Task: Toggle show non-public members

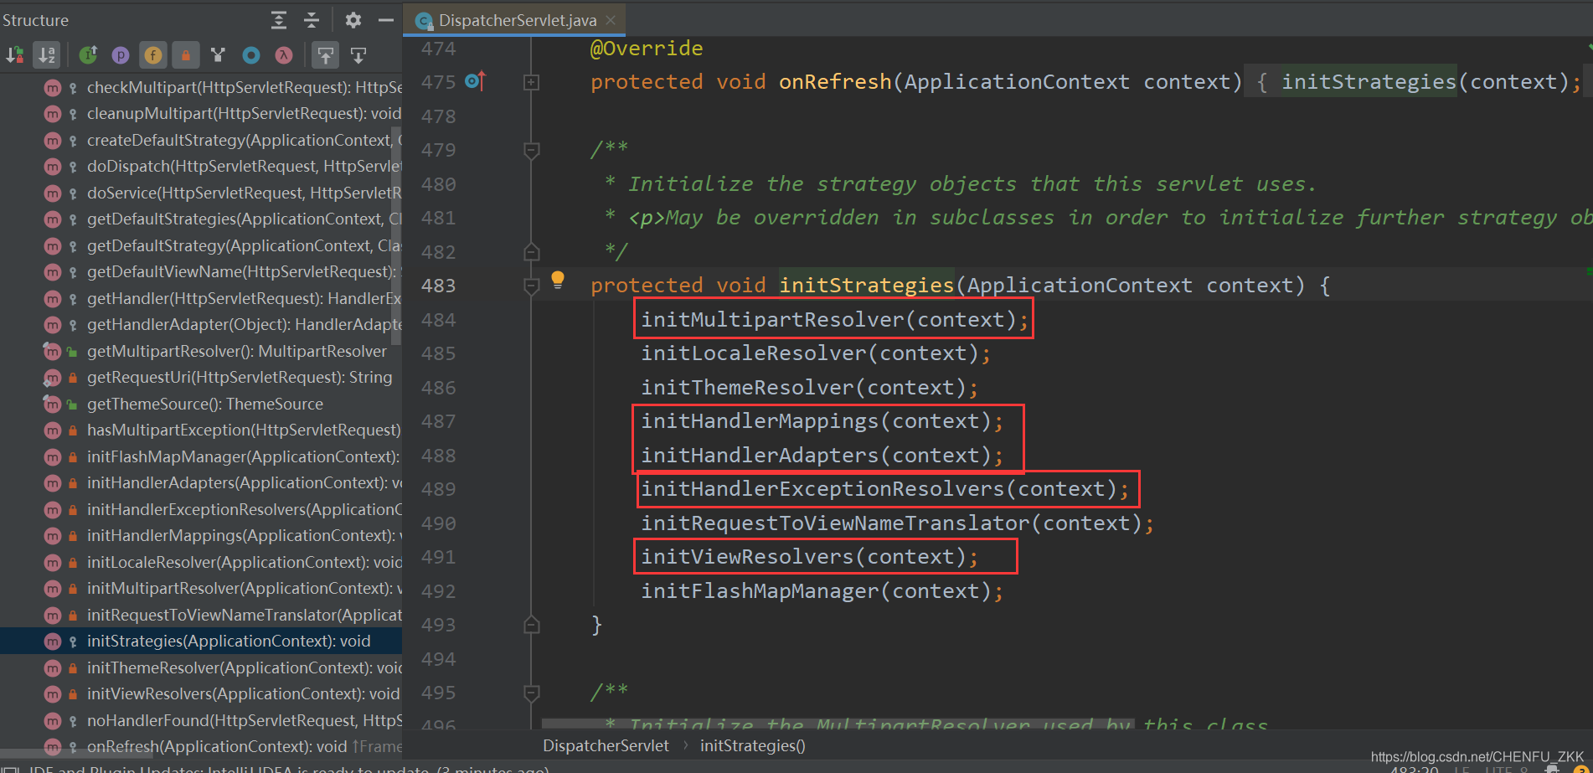Action: pyautogui.click(x=186, y=55)
